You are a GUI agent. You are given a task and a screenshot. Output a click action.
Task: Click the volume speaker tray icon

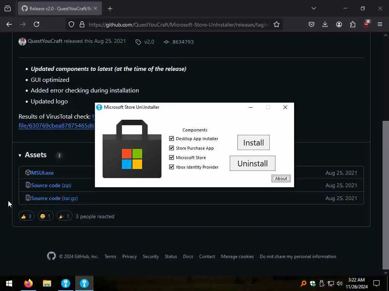tap(339, 283)
